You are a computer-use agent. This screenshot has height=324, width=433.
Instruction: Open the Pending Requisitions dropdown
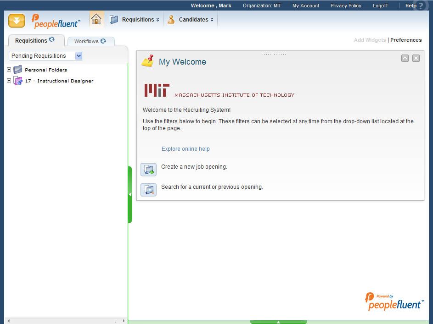[79, 56]
